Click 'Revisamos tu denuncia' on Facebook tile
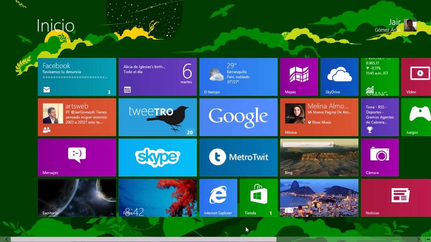This screenshot has height=242, width=431. 62,72
